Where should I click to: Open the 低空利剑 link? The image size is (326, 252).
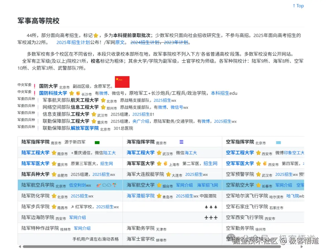[x=78, y=185]
